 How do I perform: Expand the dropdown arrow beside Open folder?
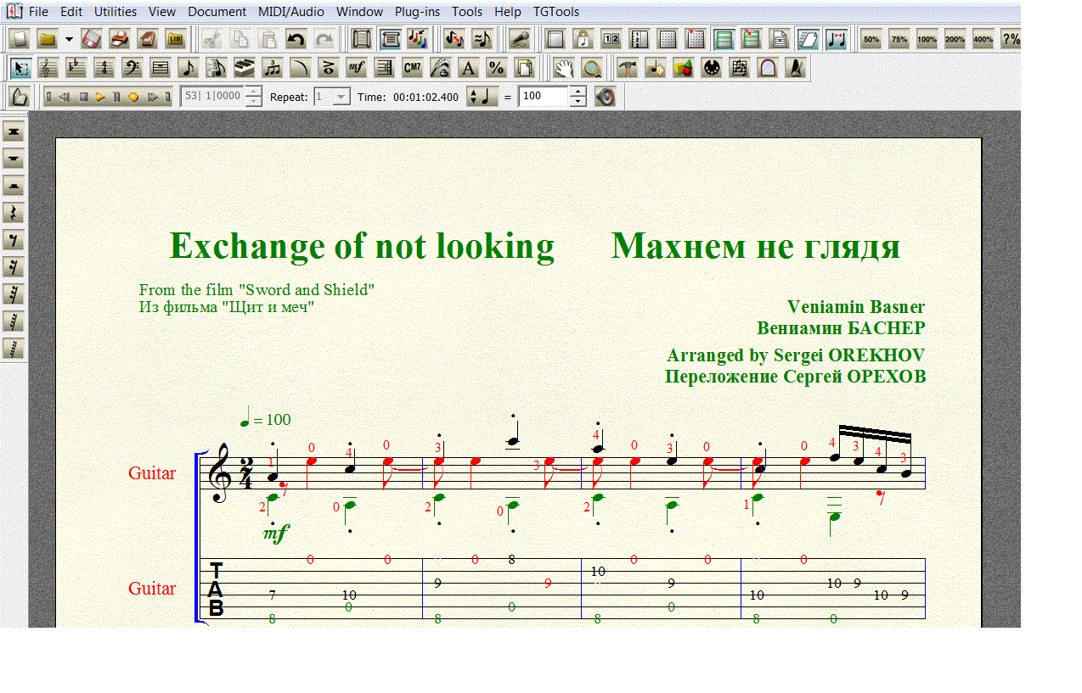pos(69,39)
